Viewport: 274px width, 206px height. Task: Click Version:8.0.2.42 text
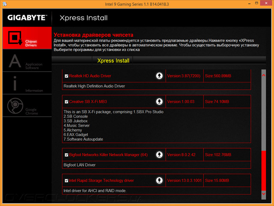point(181,154)
